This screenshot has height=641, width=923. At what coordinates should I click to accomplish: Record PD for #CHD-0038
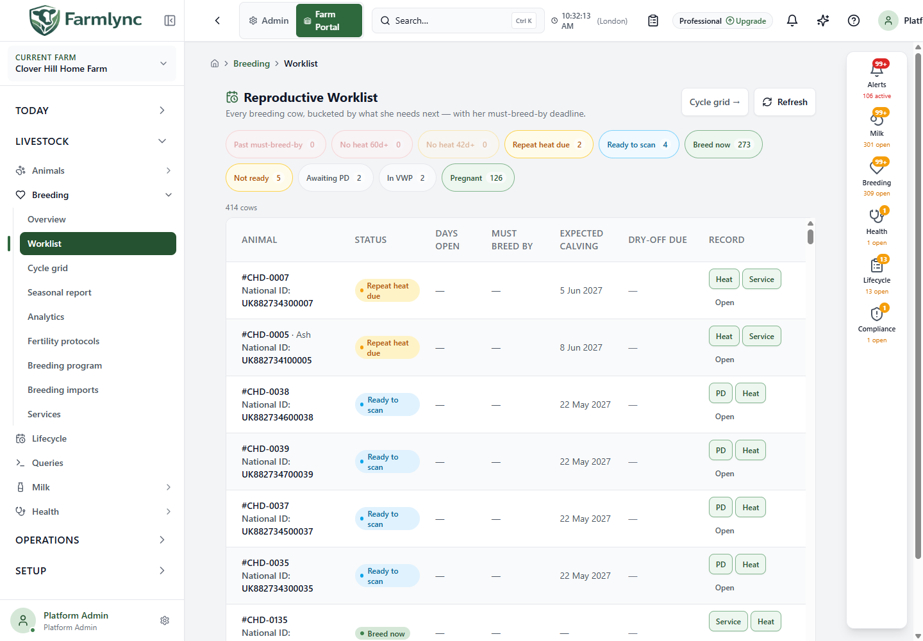[720, 394]
